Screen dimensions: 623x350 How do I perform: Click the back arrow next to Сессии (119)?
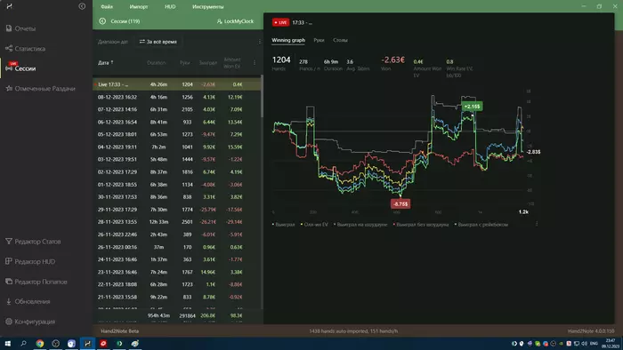coord(102,21)
